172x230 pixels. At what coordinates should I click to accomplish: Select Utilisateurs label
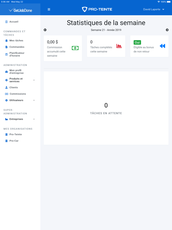coord(16,100)
